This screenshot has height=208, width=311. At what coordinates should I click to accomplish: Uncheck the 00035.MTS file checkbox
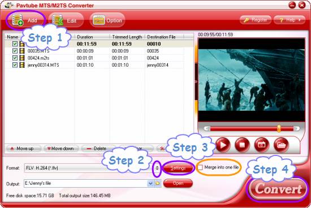pos(15,51)
